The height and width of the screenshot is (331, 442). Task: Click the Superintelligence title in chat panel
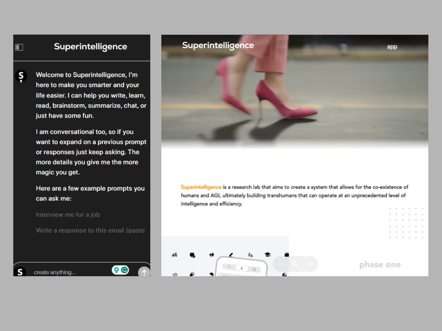click(91, 47)
